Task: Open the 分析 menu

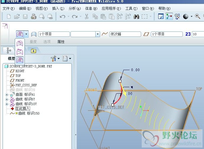Action: [75, 9]
